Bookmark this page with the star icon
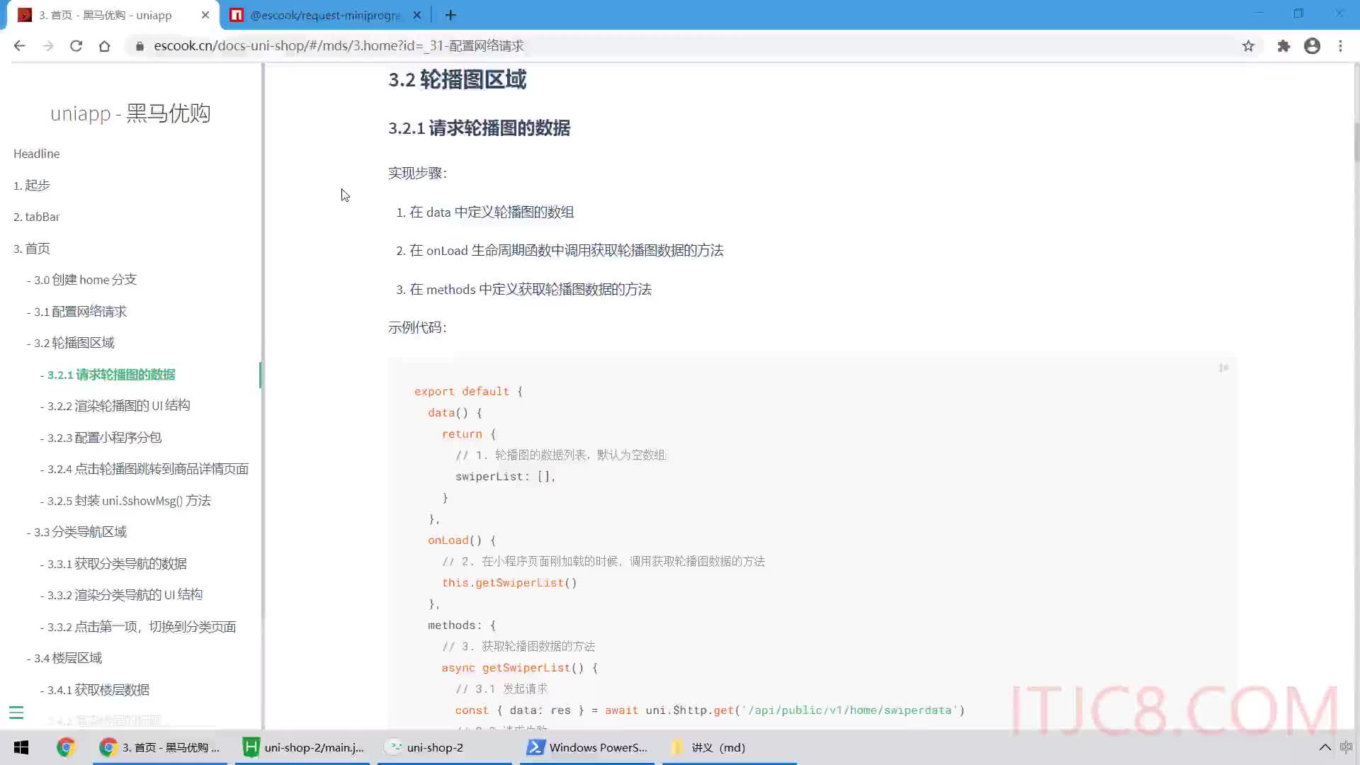This screenshot has width=1360, height=765. click(1248, 46)
